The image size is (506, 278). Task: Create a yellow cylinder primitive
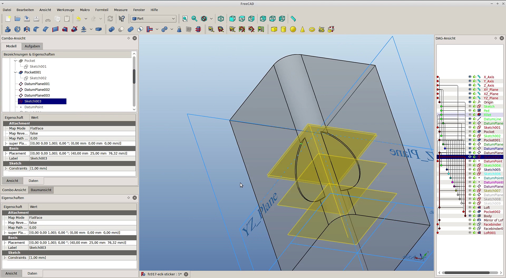(x=284, y=29)
